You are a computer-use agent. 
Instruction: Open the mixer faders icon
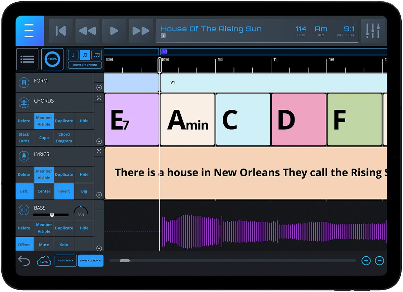tap(372, 31)
